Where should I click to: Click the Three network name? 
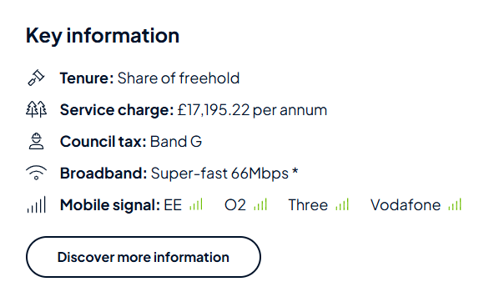pyautogui.click(x=308, y=205)
